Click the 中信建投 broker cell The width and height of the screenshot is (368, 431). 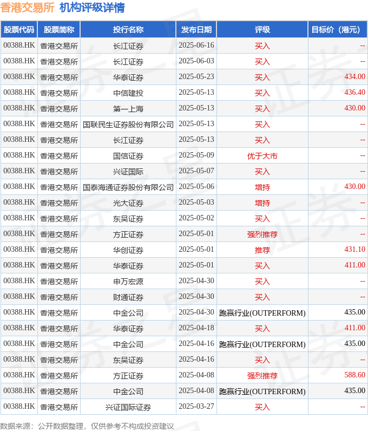click(128, 93)
